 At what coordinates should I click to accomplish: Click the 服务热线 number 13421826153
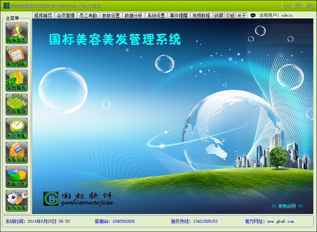click(206, 221)
